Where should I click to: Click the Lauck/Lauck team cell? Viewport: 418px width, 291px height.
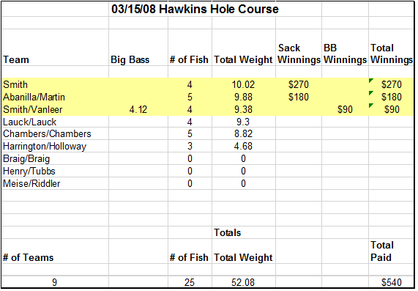(x=55, y=122)
